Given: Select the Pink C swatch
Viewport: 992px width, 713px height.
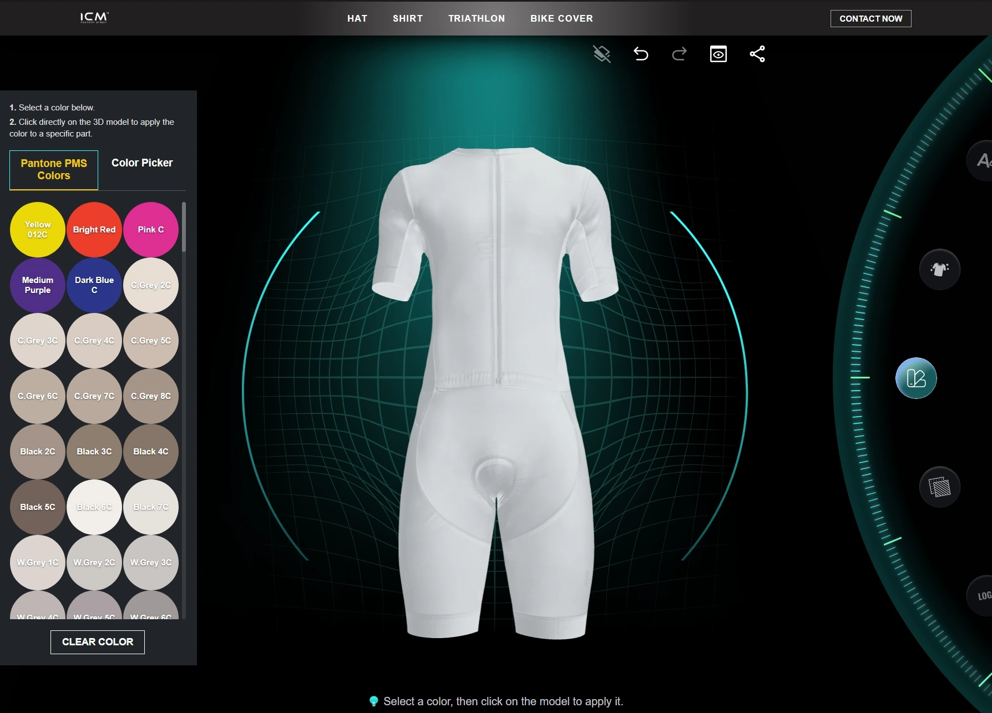Looking at the screenshot, I should pos(151,230).
